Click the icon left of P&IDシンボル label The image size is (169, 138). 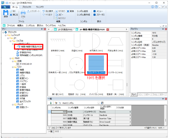[60, 103]
